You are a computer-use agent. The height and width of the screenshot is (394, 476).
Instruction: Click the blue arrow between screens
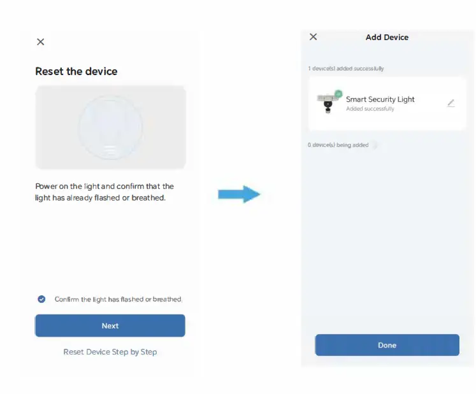(x=239, y=194)
